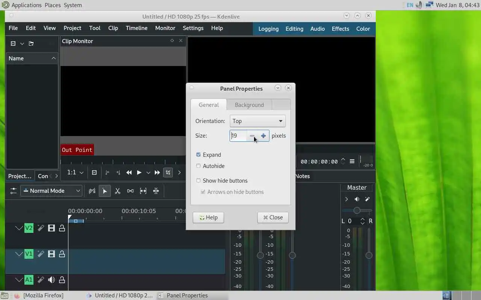
Task: Hide video on track V2
Action: point(51,228)
